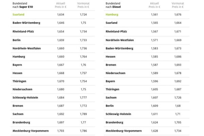Click Thüringen in the Super E10 table
Viewport: 204px width, 136px height.
coord(19,81)
